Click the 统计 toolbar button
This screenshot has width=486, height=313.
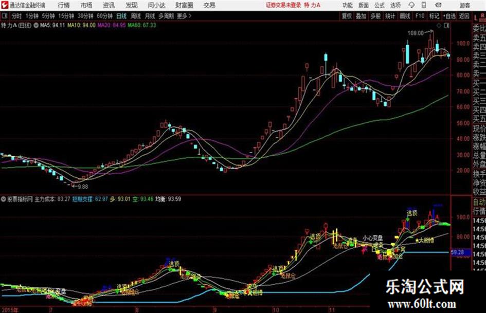390,16
